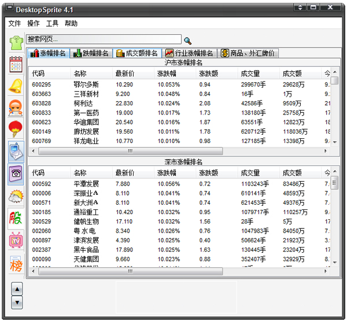Click the magnifier search icon

187,40
